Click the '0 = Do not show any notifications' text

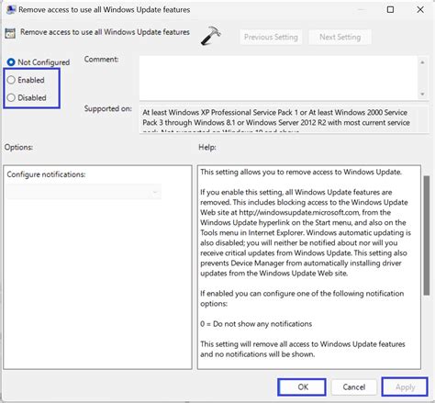(x=256, y=324)
